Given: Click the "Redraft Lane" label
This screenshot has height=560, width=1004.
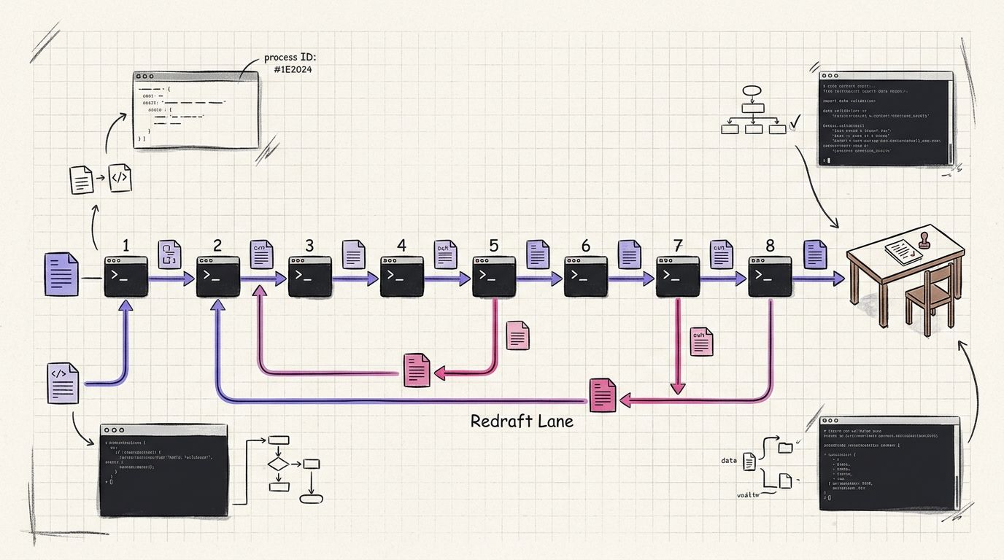Looking at the screenshot, I should [522, 421].
